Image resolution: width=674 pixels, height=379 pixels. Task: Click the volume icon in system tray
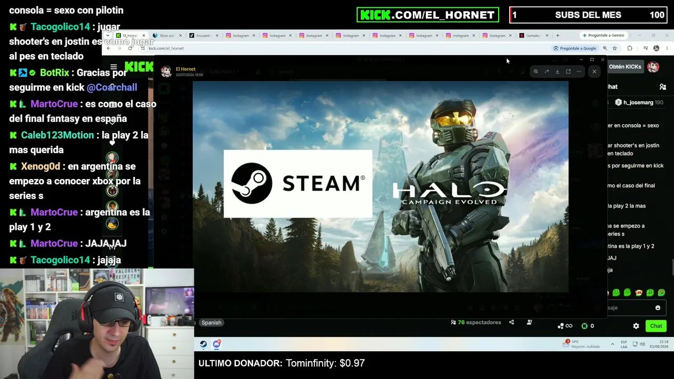point(642,344)
